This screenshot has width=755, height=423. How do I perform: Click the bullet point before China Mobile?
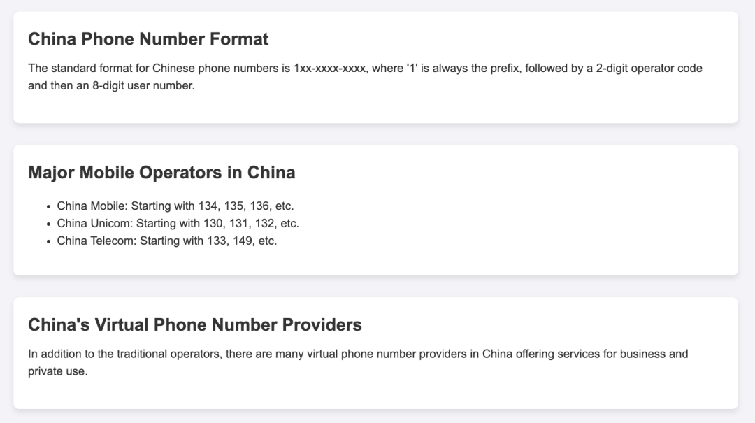[x=48, y=206]
